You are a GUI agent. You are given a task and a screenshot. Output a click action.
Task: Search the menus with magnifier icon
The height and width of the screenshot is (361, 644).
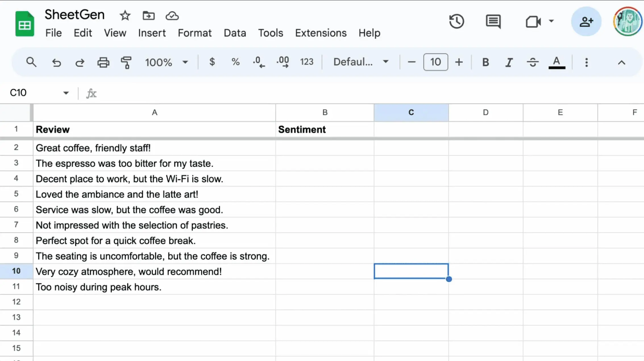coord(31,62)
